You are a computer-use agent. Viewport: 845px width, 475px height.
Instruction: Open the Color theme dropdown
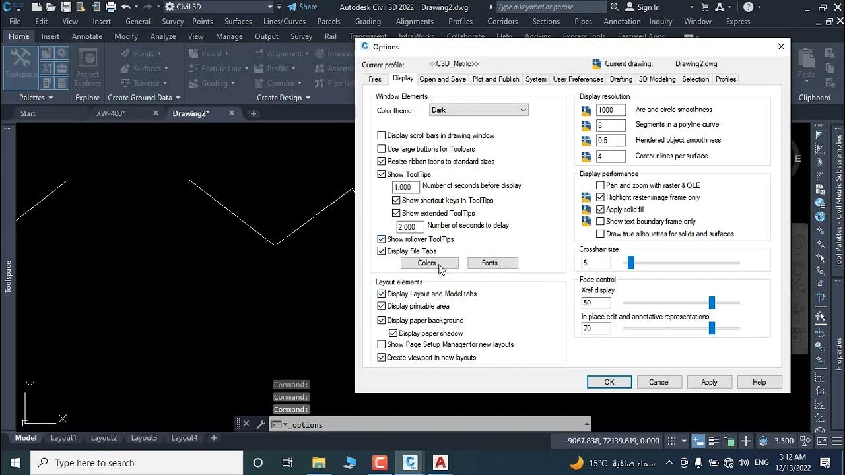tap(479, 110)
